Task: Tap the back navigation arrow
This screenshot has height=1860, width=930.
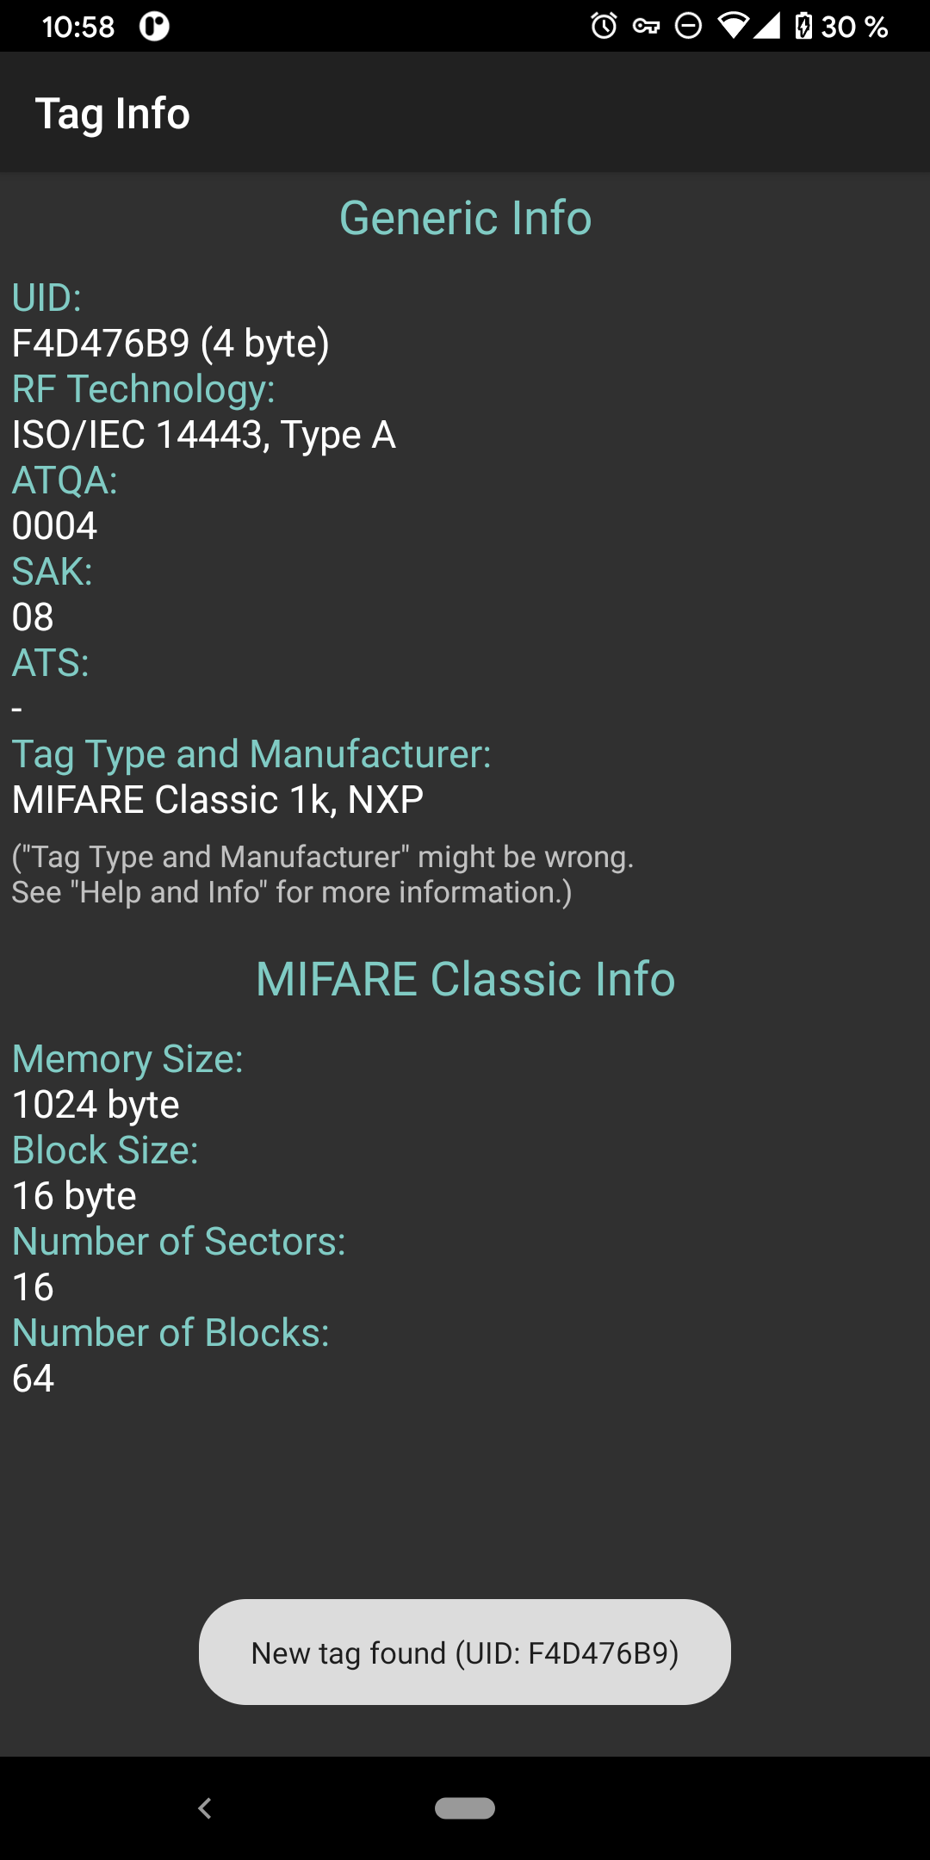Action: tap(205, 1808)
